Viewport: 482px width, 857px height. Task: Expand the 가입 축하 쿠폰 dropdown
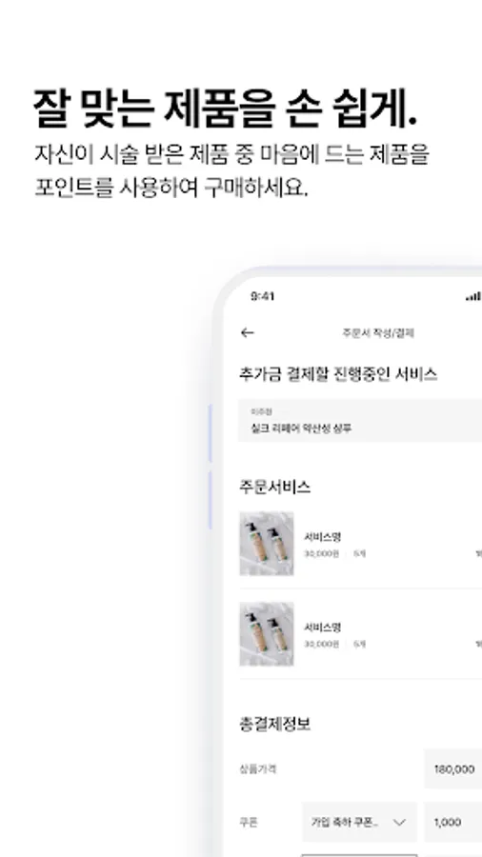(359, 822)
